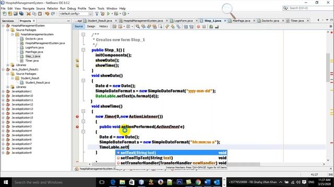Click the New Project toolbar icon
Viewport: 334px width, 187px height.
pos(10,14)
